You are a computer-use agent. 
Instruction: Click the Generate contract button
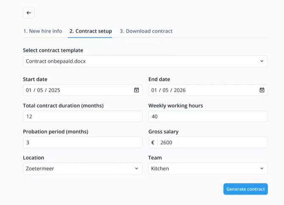tap(245, 189)
